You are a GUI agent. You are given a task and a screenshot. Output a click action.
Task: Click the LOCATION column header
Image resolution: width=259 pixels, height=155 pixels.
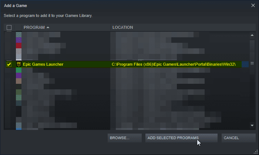(122, 27)
